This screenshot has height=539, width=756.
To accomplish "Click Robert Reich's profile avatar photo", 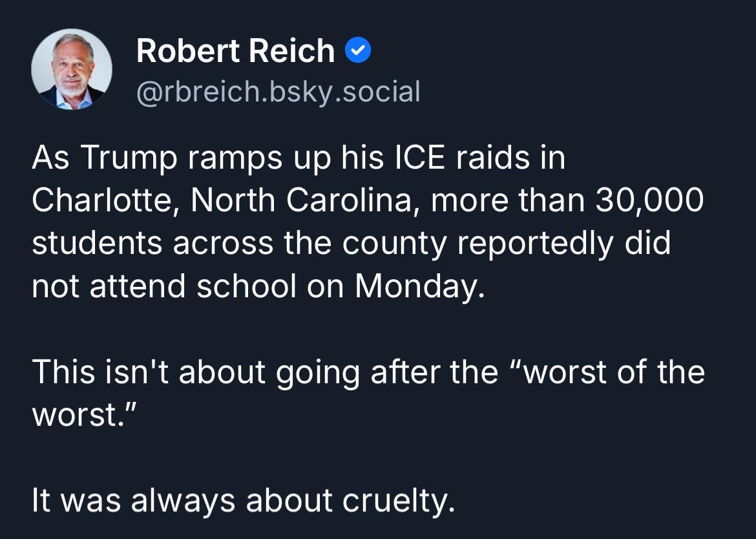I will [x=72, y=69].
